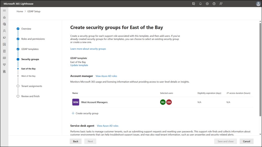Click the Cancel button
Viewport: 262px width, 147px height.
coord(247,141)
